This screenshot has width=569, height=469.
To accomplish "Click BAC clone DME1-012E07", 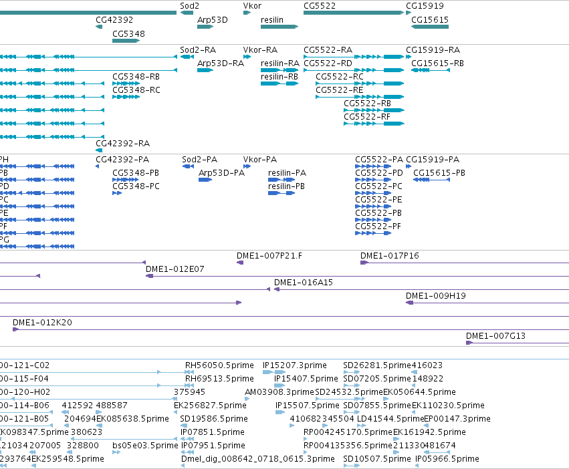I will click(175, 269).
